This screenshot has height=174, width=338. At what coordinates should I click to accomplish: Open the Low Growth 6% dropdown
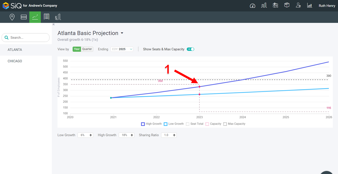[85, 135]
